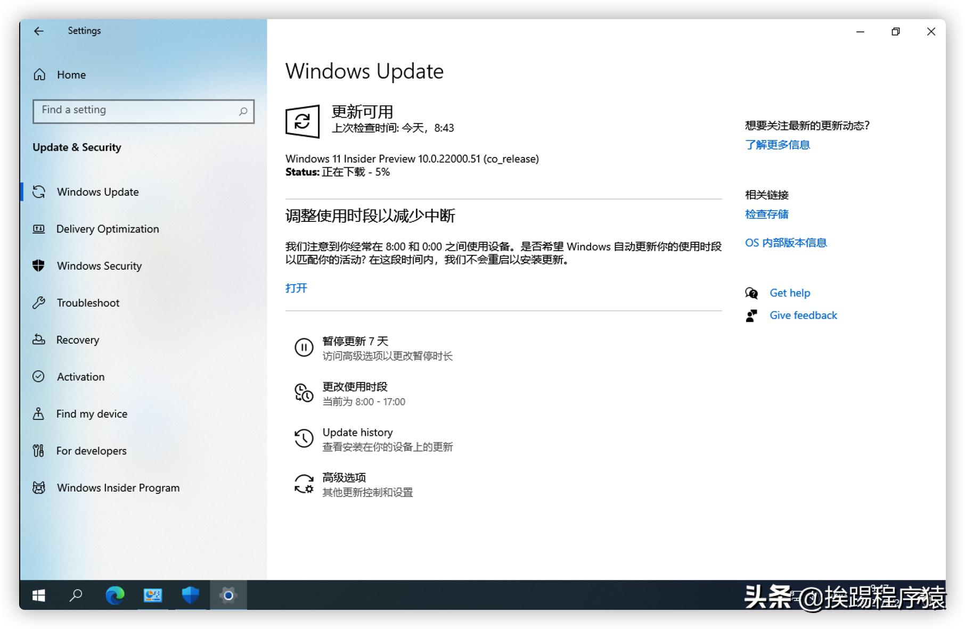Open Activation settings
Viewport: 965px width, 629px height.
[80, 377]
